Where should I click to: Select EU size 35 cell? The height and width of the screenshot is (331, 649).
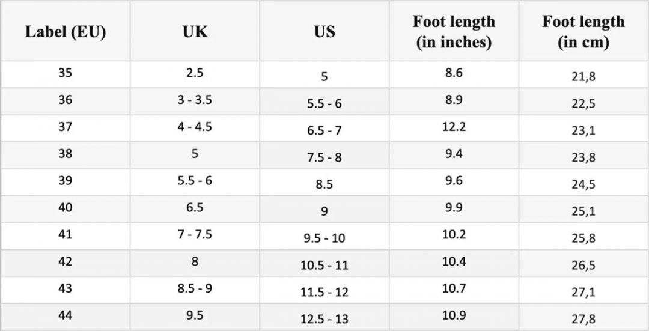click(x=66, y=74)
